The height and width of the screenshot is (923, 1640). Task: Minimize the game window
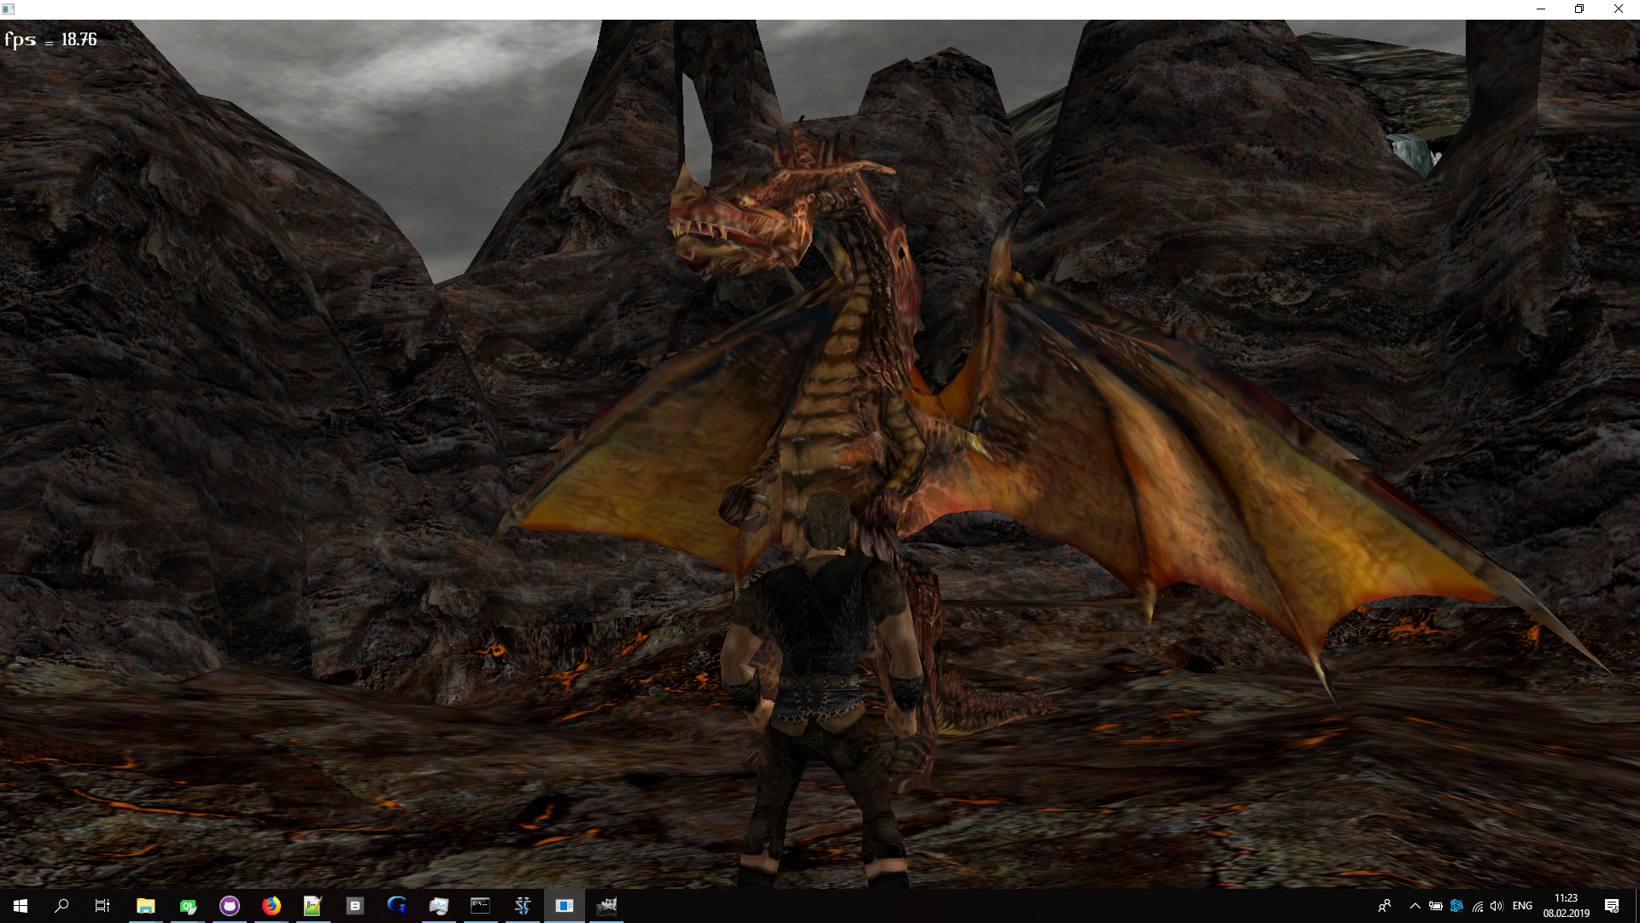click(x=1541, y=9)
